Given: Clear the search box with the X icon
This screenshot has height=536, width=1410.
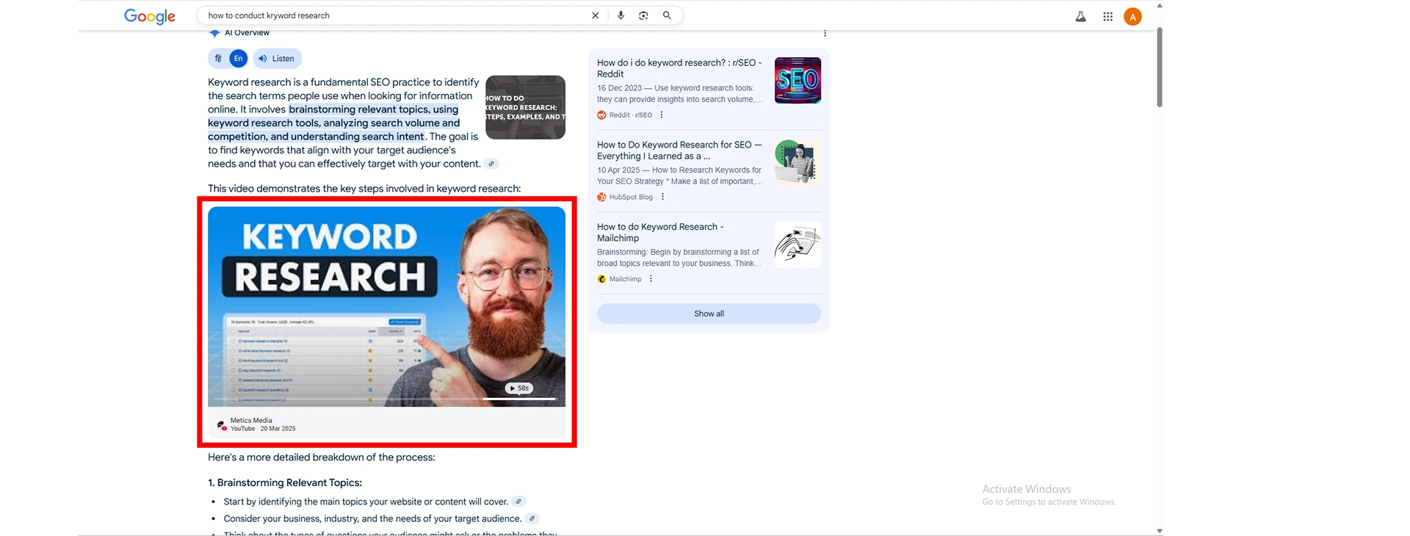Looking at the screenshot, I should [595, 15].
